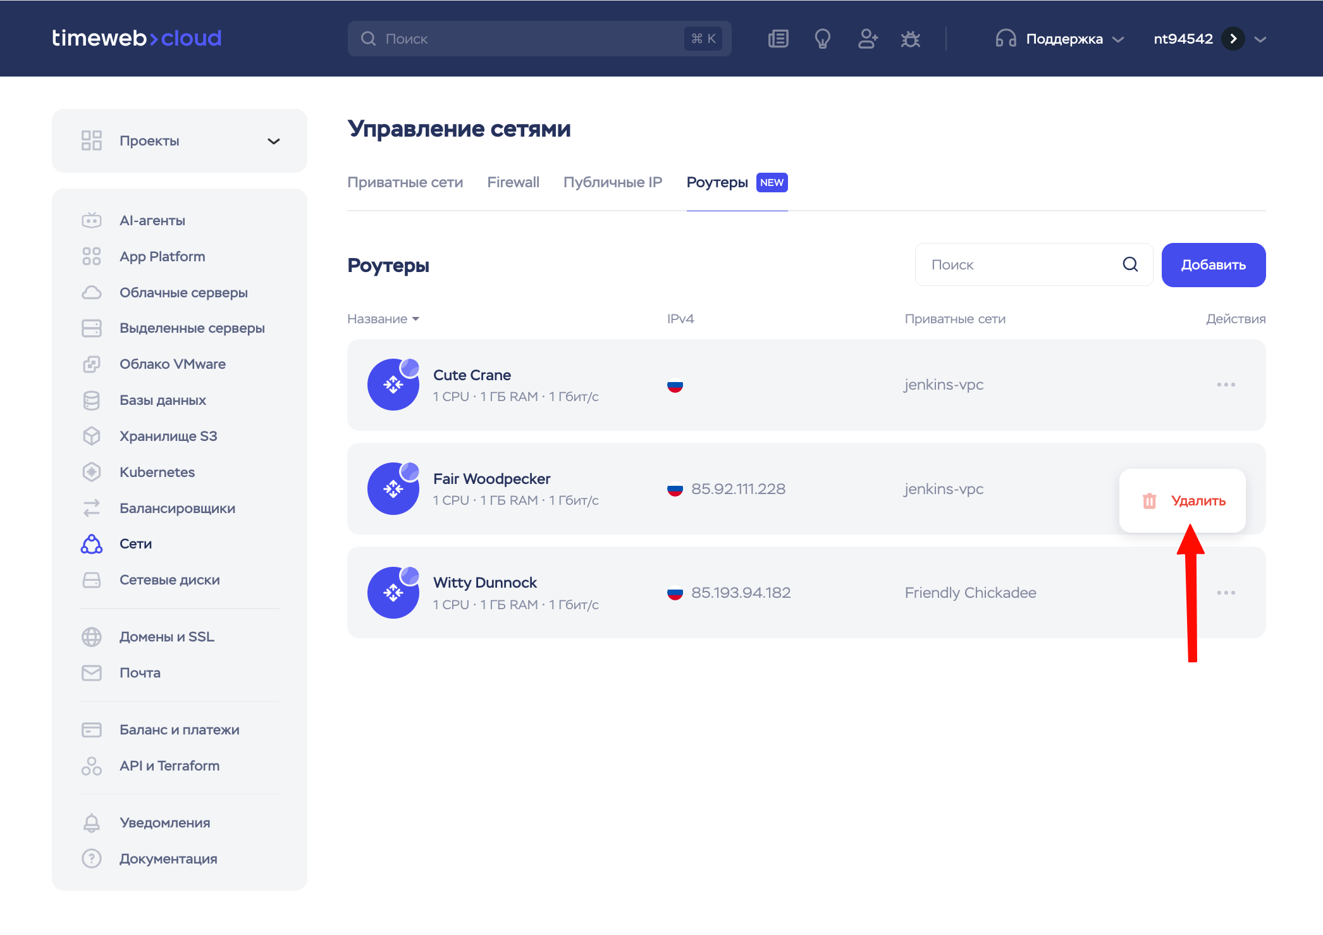Go to Балансировщики section
Screen dimensions: 1323x935
(x=177, y=508)
